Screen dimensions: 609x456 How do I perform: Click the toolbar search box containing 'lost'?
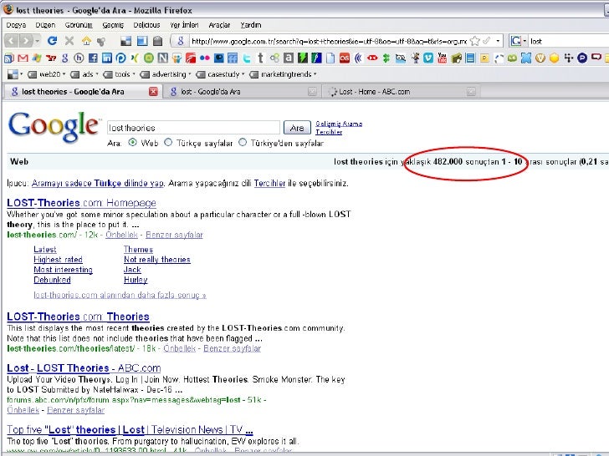click(x=568, y=41)
